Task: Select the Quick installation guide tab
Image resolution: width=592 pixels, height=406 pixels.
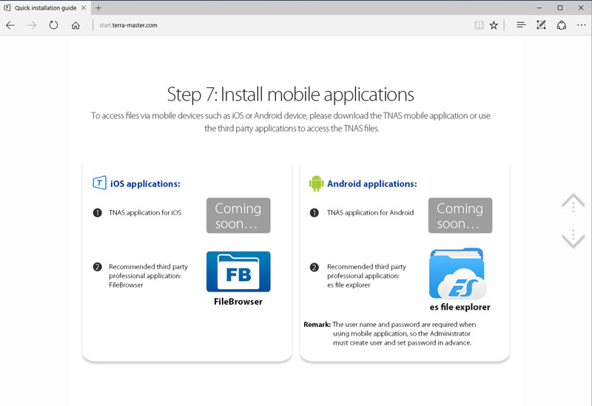Action: [x=44, y=7]
